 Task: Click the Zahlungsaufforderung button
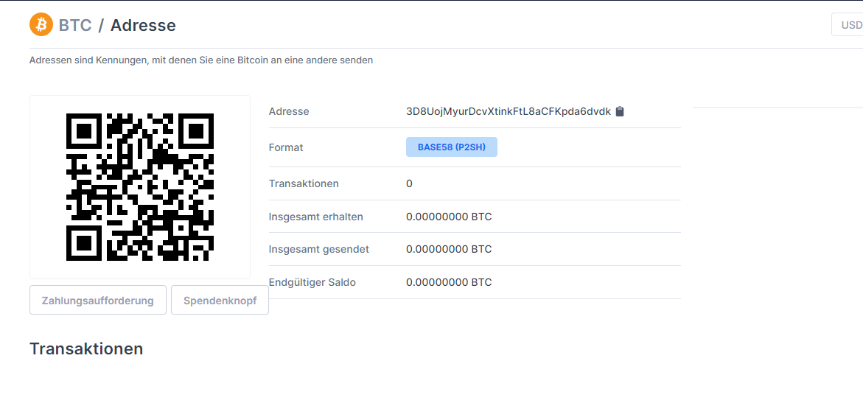98,301
